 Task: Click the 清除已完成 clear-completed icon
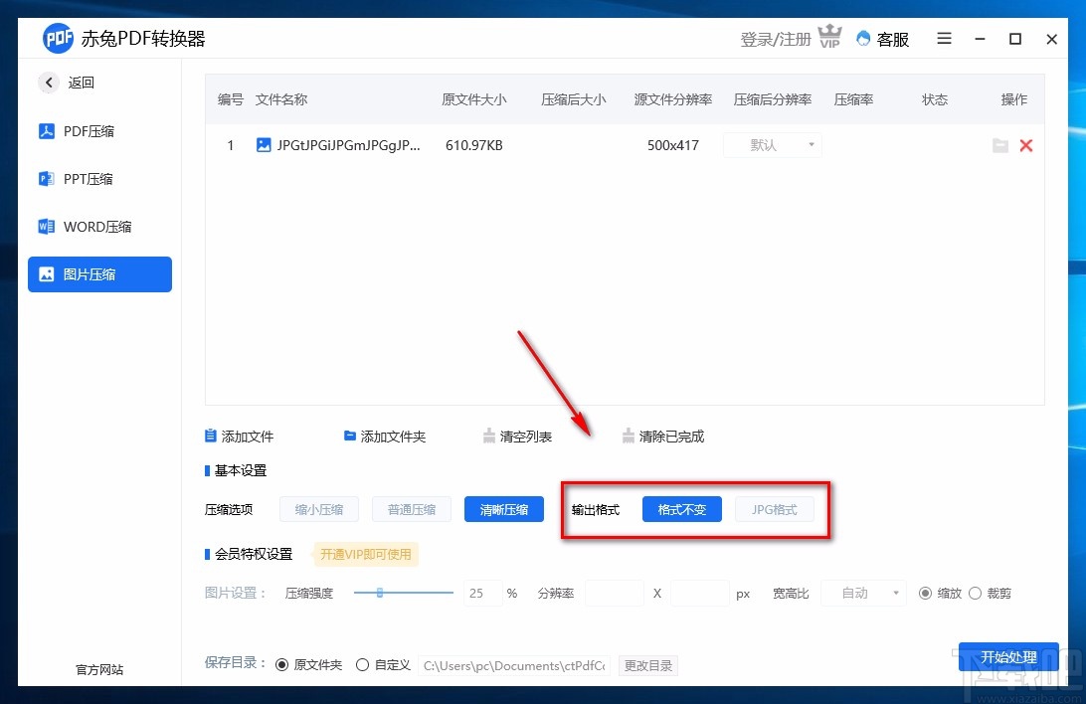628,436
